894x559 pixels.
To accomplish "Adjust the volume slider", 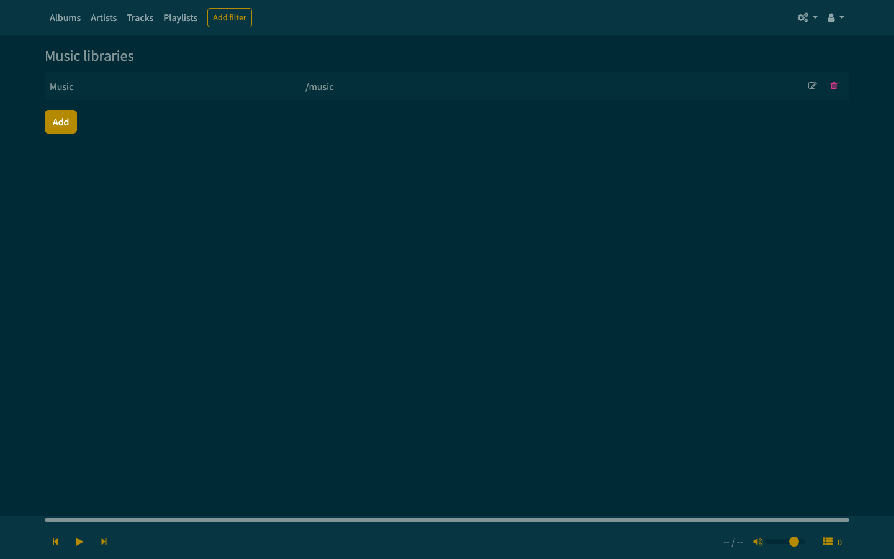I will pos(786,542).
